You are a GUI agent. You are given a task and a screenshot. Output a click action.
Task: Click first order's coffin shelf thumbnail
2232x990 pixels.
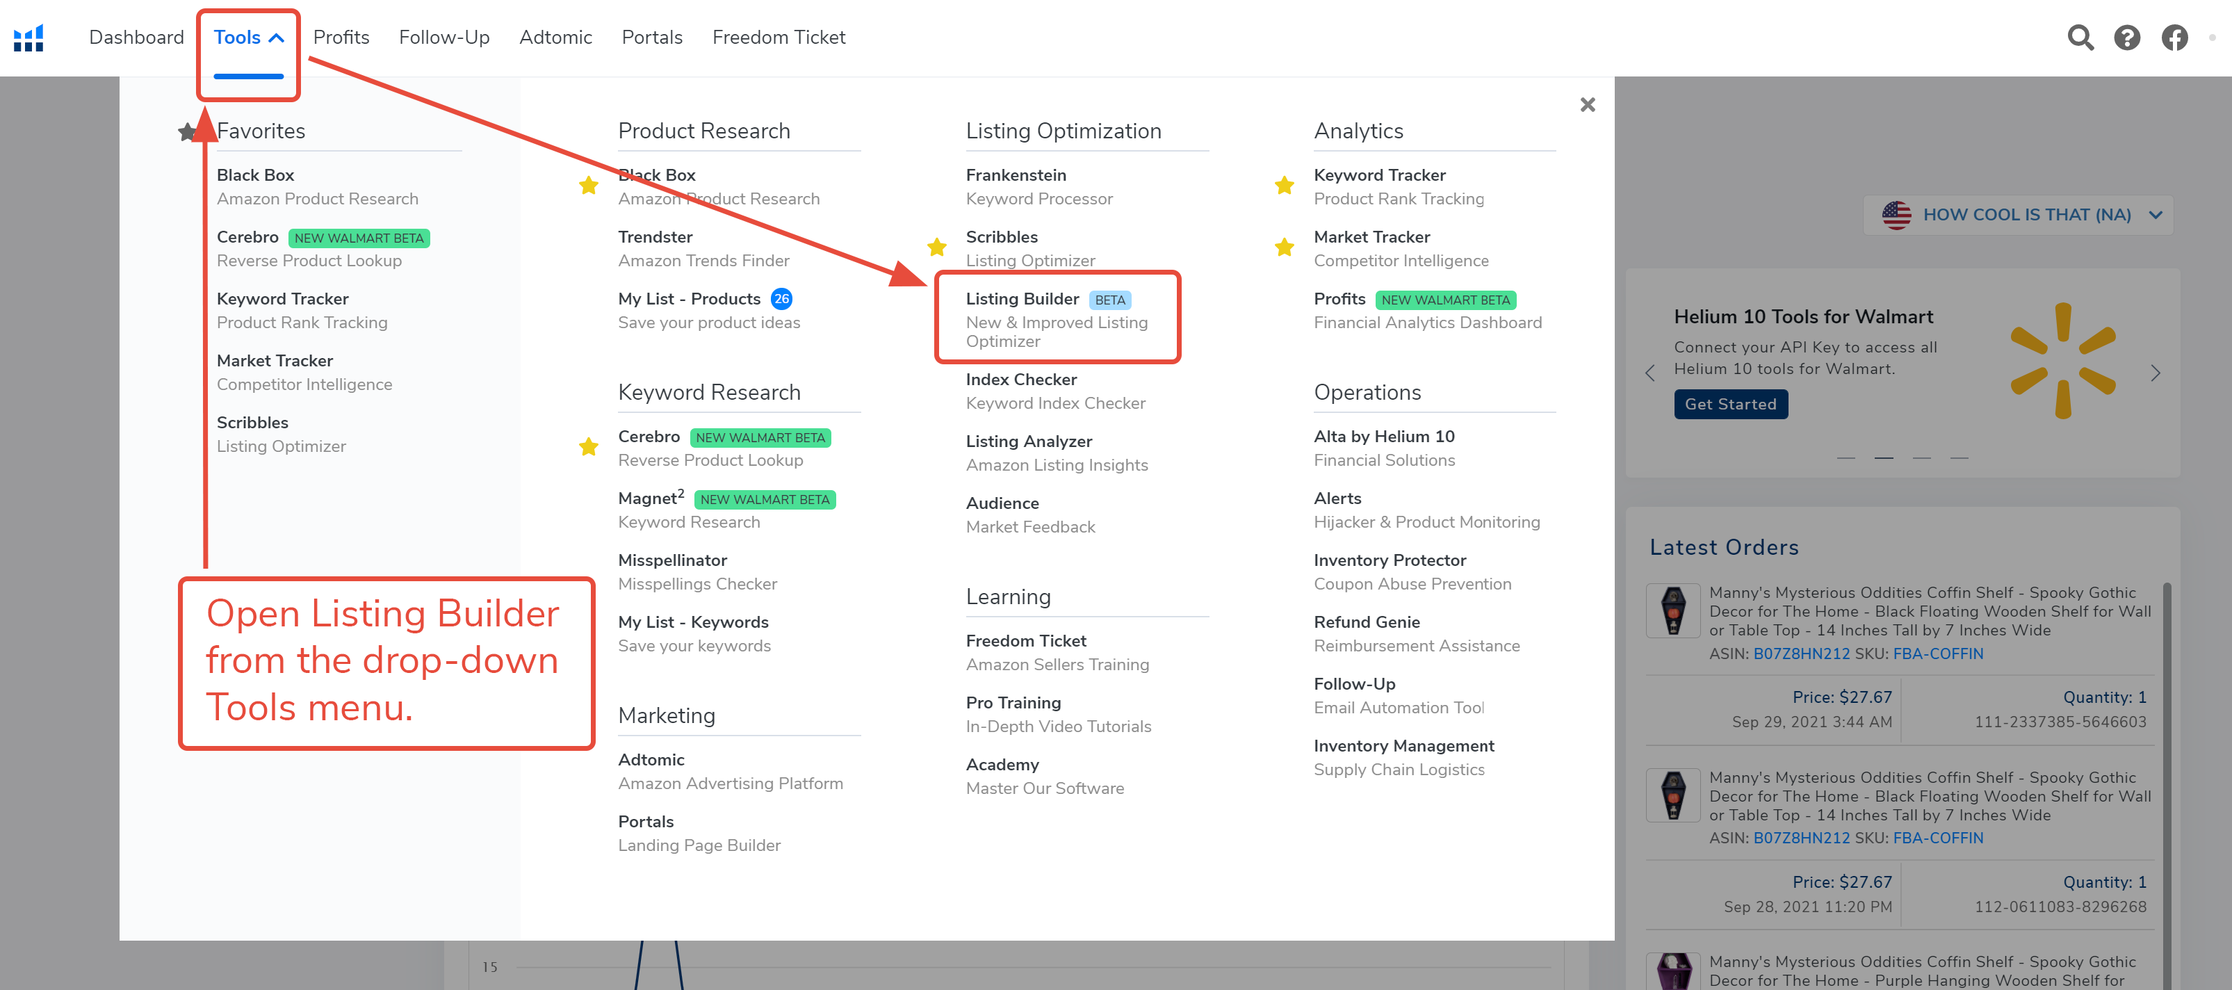click(x=1672, y=611)
